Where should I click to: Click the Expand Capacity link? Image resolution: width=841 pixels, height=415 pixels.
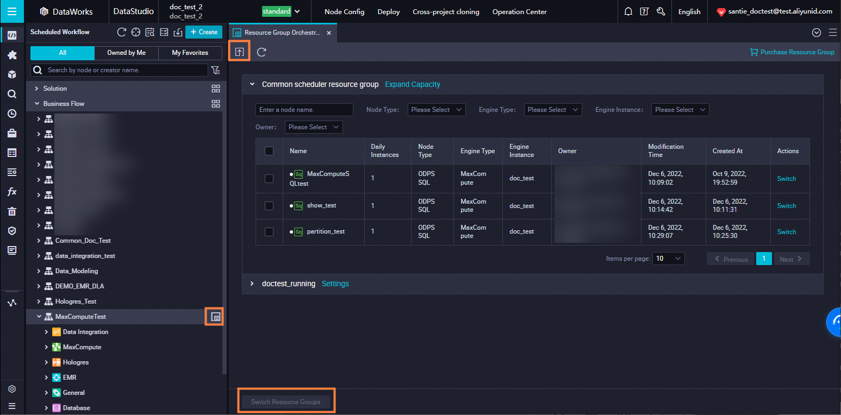click(413, 84)
